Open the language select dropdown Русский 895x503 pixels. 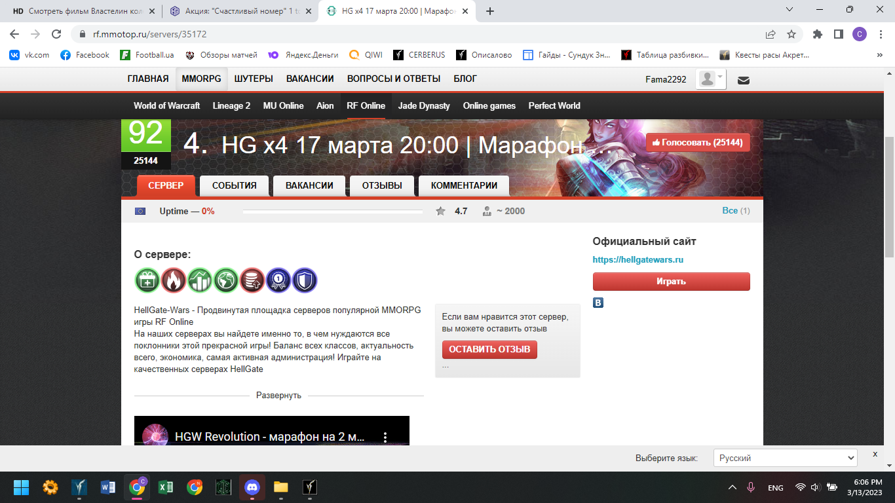786,458
